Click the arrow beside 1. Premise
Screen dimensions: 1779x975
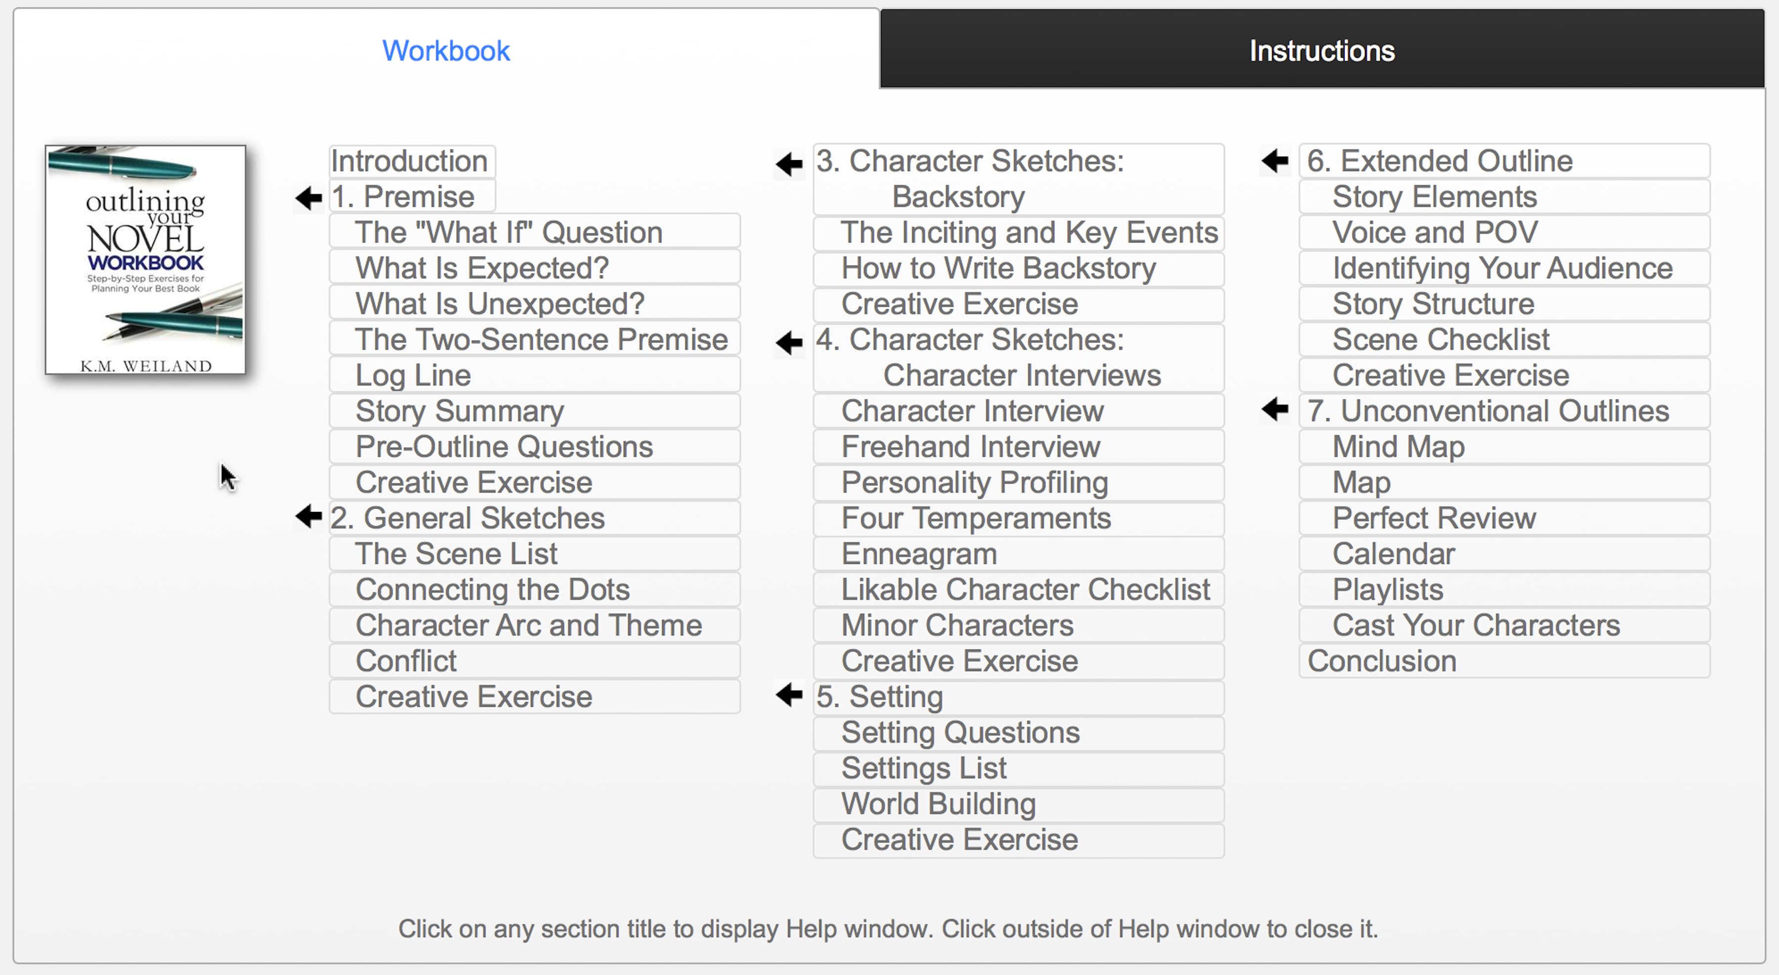309,199
